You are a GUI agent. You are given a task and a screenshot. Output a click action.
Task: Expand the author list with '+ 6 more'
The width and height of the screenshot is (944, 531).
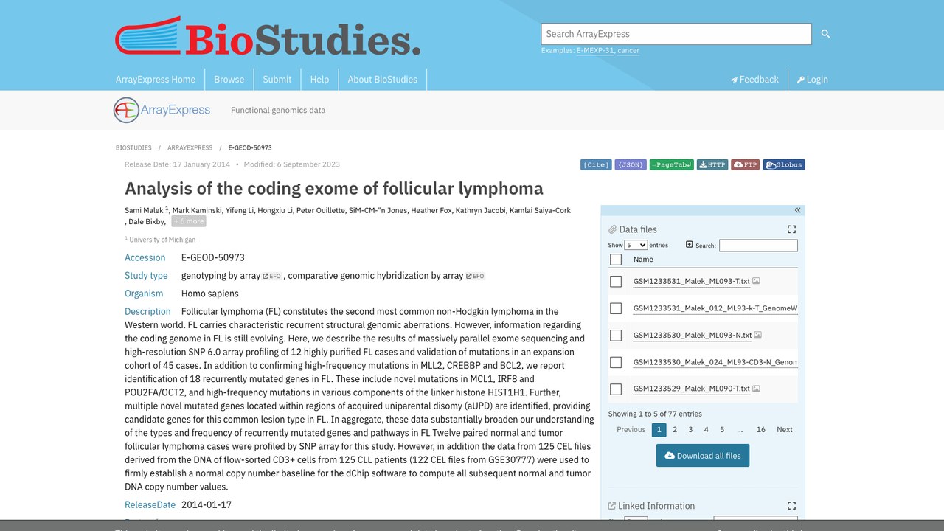189,221
